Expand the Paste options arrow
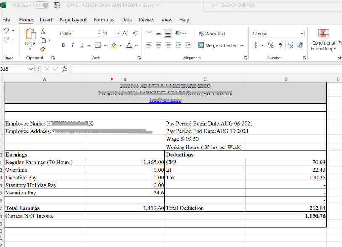Image resolution: width=342 pixels, height=247 pixels. [x=30, y=49]
